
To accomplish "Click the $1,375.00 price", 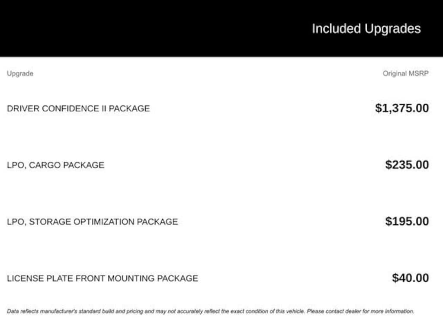I will (x=402, y=108).
